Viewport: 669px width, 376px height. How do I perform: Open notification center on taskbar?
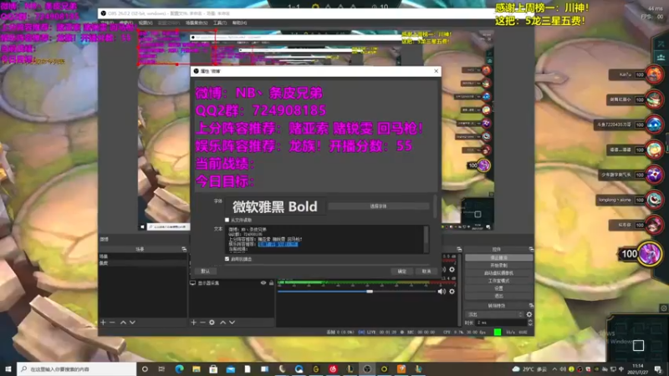[658, 368]
